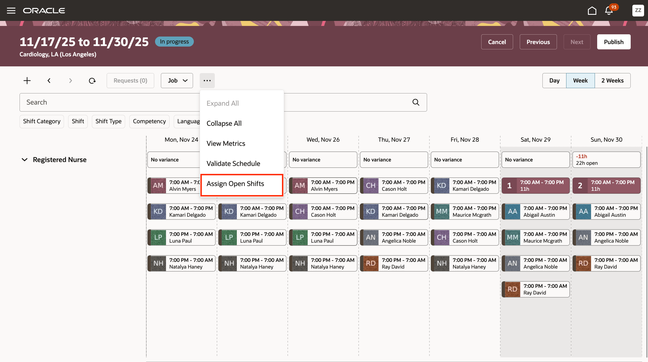648x362 pixels.
Task: Switch to 2 Weeks view
Action: pos(613,80)
